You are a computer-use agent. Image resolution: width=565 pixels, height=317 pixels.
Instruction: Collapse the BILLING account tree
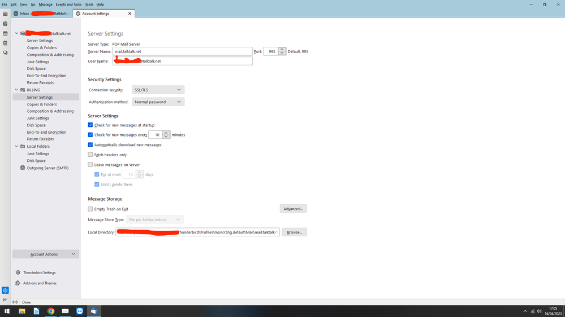tap(16, 90)
